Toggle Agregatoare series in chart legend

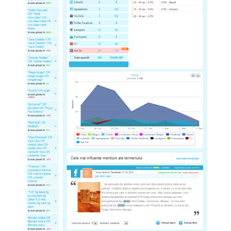(x=101, y=138)
